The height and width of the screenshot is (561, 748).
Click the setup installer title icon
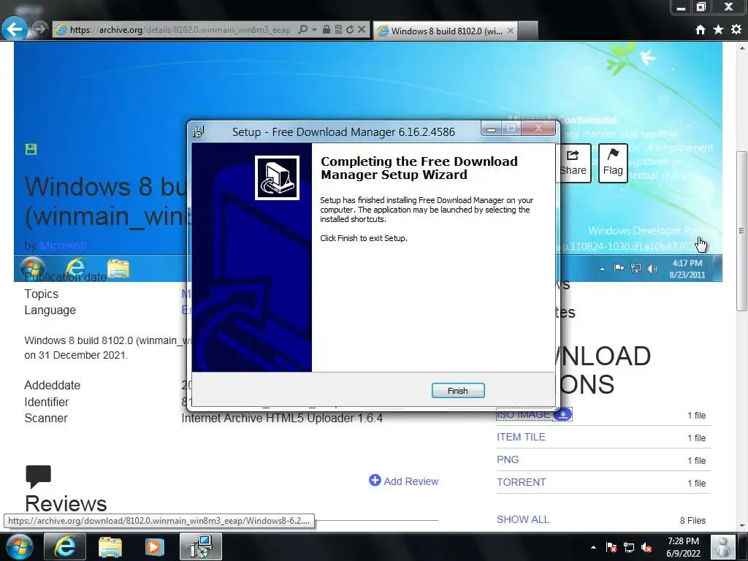click(x=199, y=131)
